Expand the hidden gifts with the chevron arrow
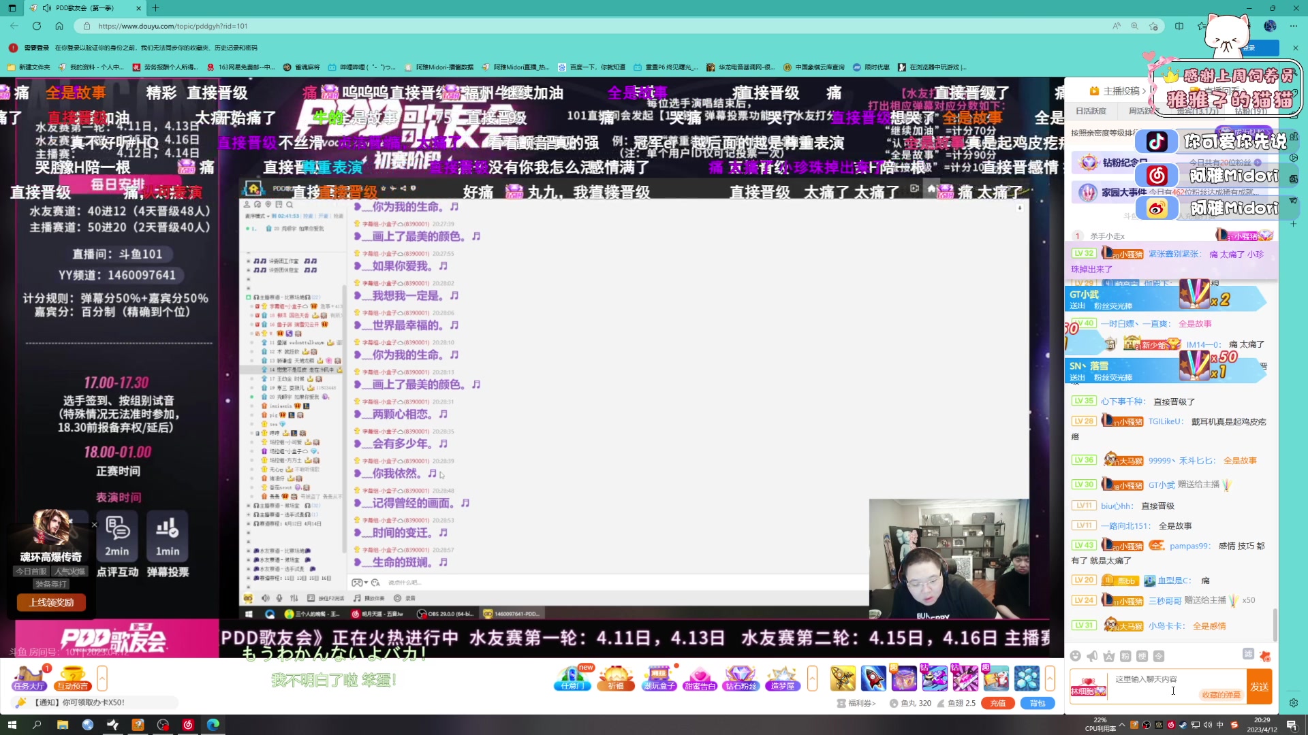This screenshot has height=735, width=1308. click(x=812, y=679)
